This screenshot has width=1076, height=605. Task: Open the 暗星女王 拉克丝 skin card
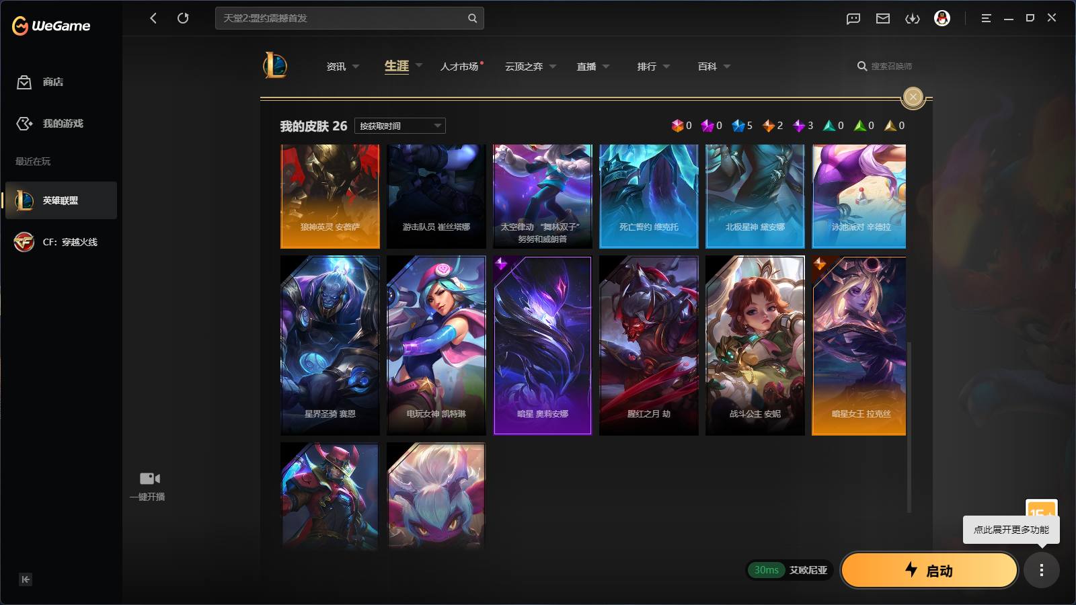point(859,346)
